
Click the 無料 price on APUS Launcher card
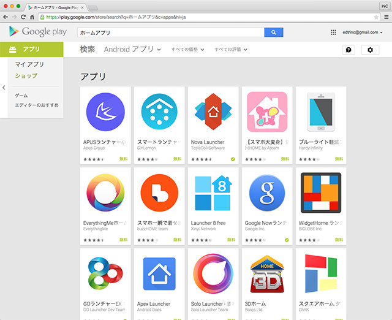124,159
